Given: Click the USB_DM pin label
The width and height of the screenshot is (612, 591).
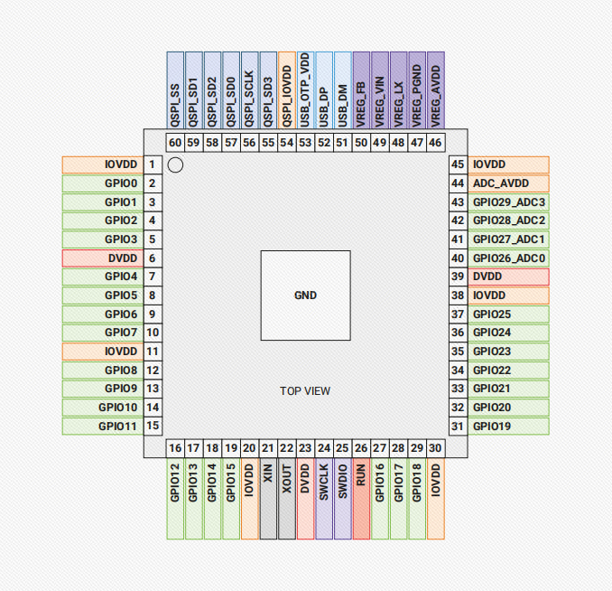Looking at the screenshot, I should pyautogui.click(x=343, y=90).
